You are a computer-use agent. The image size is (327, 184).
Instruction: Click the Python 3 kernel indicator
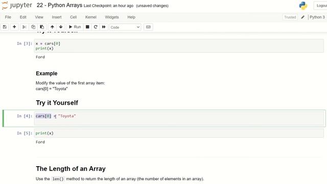tap(317, 17)
